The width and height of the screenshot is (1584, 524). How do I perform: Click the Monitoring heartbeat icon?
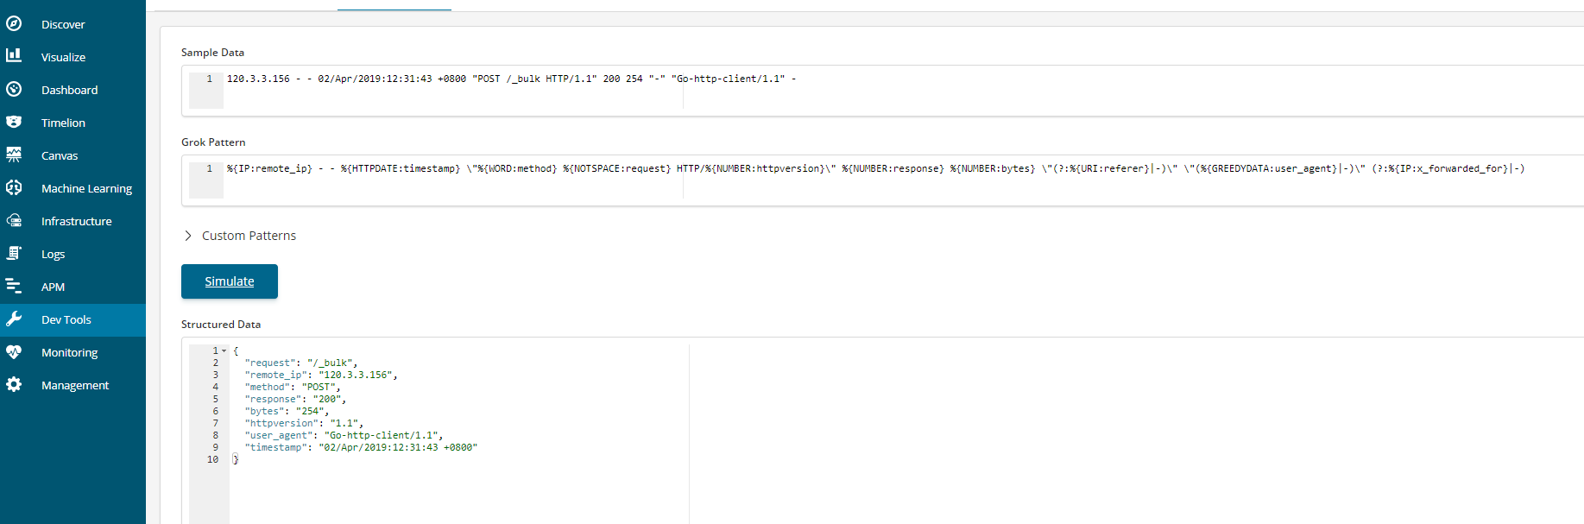[14, 352]
